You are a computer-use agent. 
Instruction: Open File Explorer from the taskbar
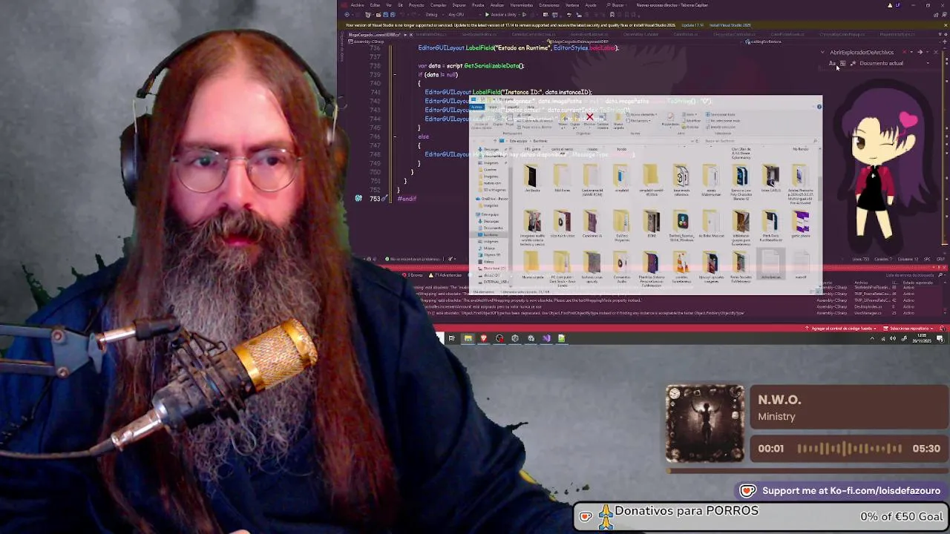(x=468, y=338)
